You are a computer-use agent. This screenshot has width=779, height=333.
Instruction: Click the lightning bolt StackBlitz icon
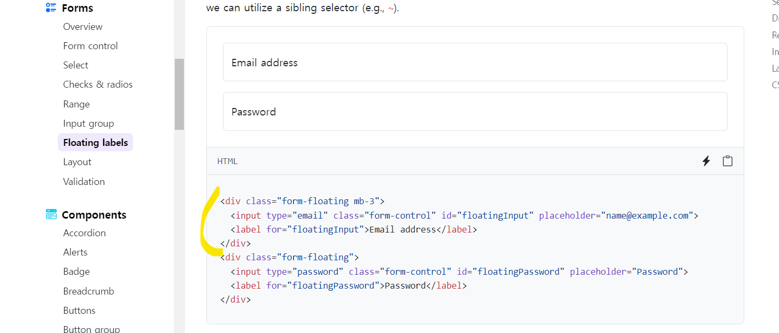[706, 161]
